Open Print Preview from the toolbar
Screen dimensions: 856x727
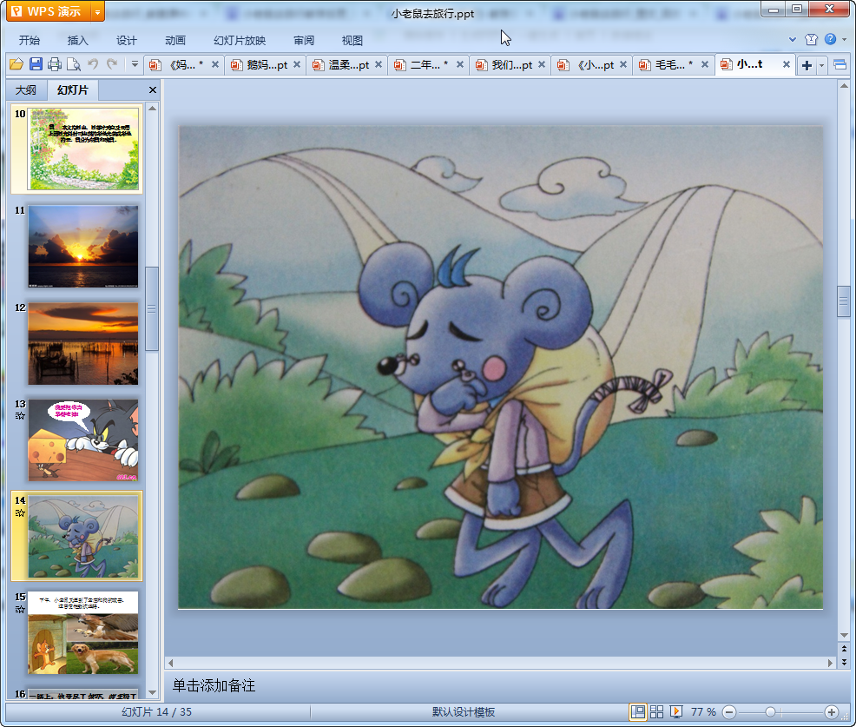coord(73,64)
